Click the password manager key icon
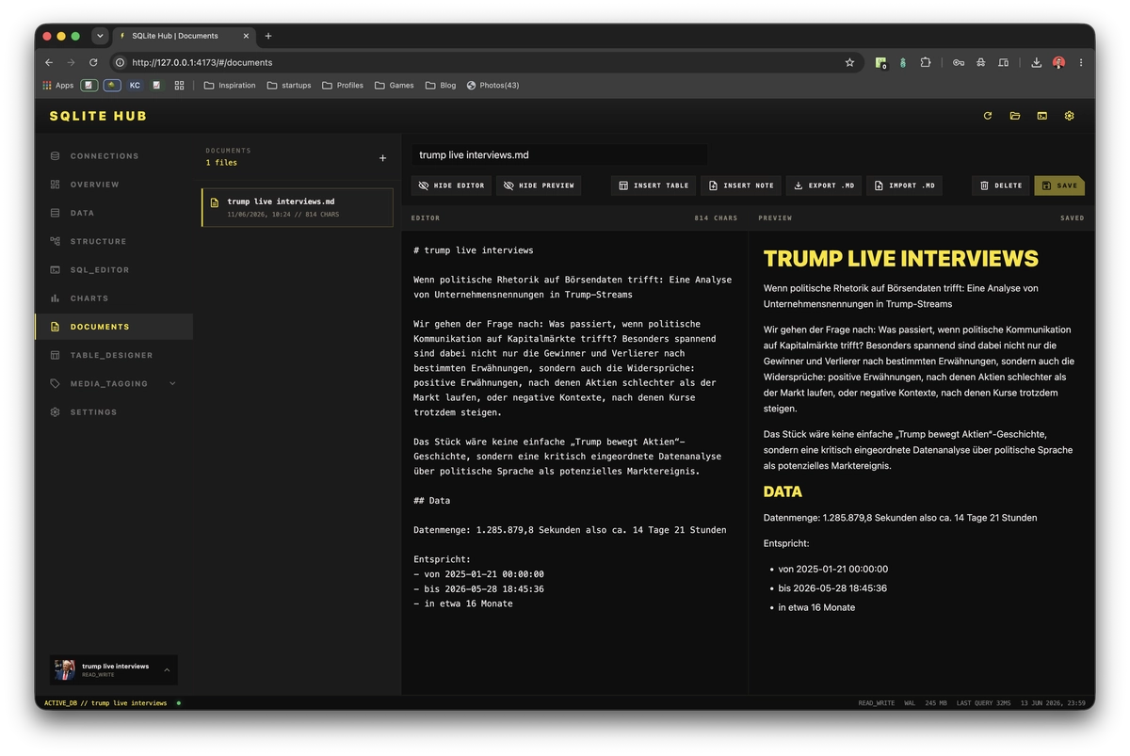The image size is (1130, 756). coord(958,62)
